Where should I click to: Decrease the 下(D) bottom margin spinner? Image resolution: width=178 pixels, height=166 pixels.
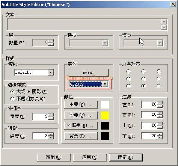point(160,137)
